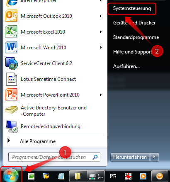Expand Alle Programme arrow
Screen dimensions: 170x182
pos(9,141)
